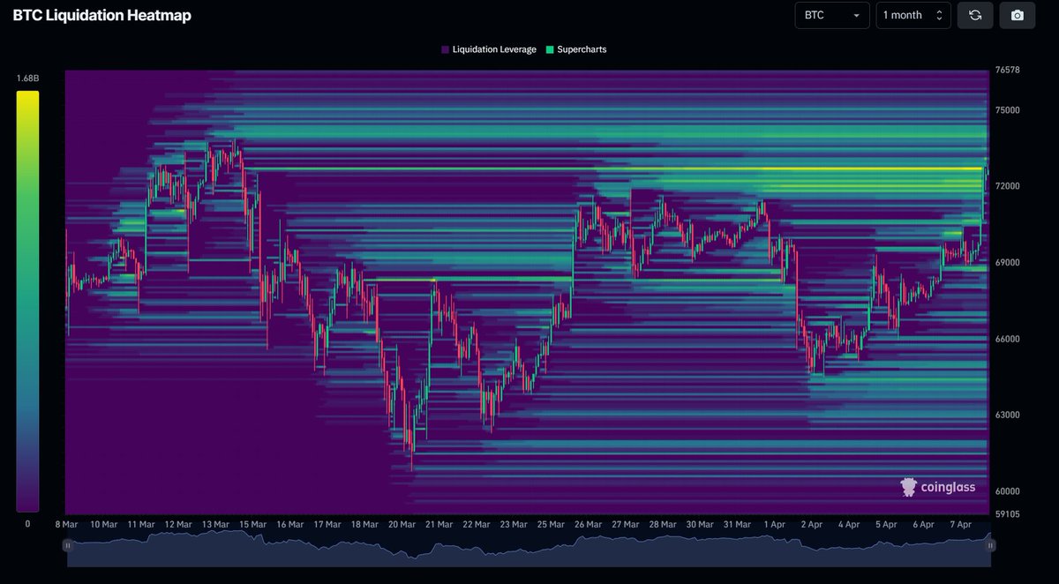Click the heatmap color scale bar

27,301
